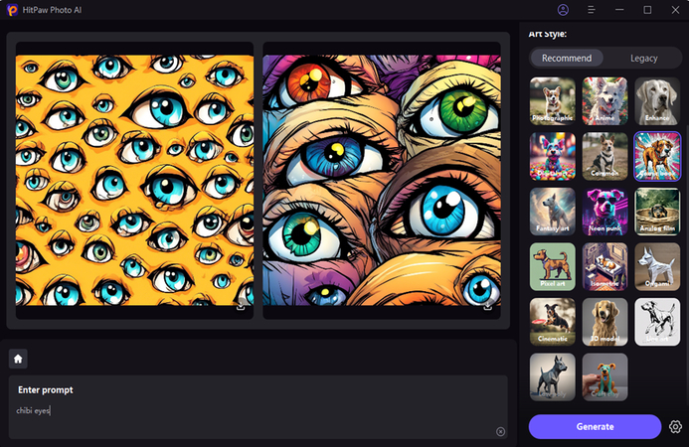Select the Analog film art style
689x447 pixels.
[657, 212]
